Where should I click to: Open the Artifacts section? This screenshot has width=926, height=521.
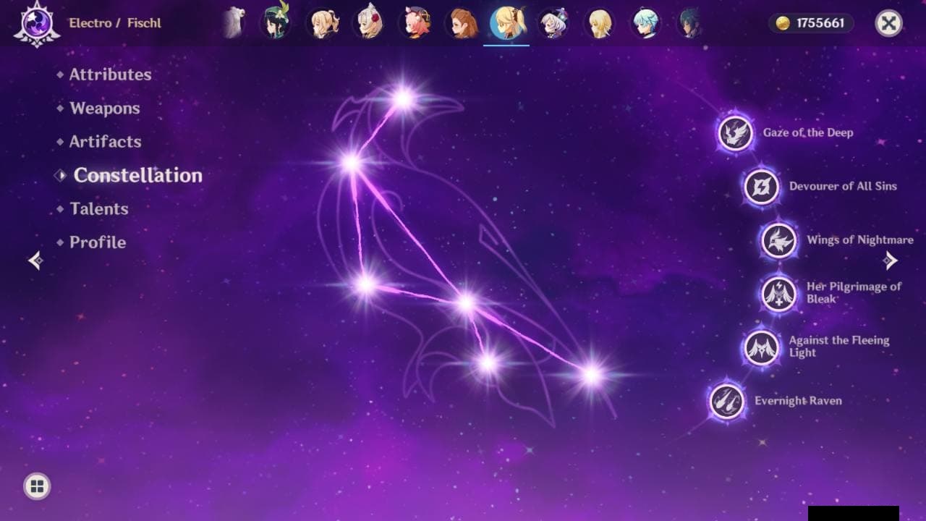coord(105,142)
